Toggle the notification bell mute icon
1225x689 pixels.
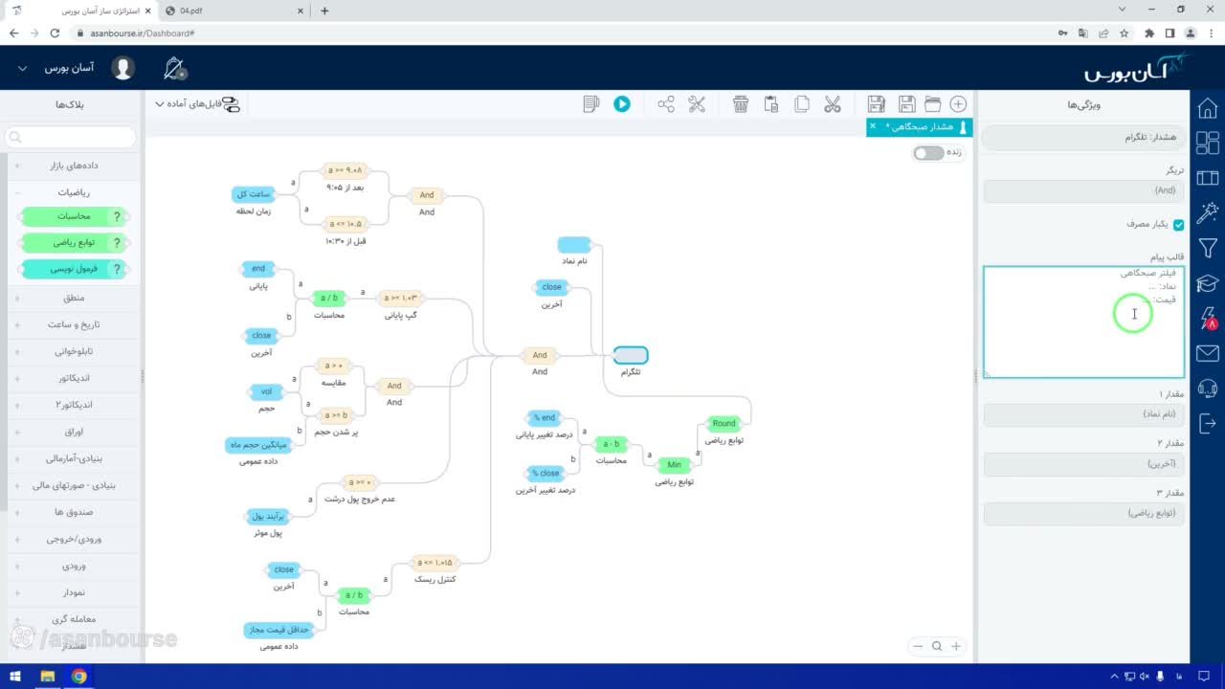click(x=175, y=68)
